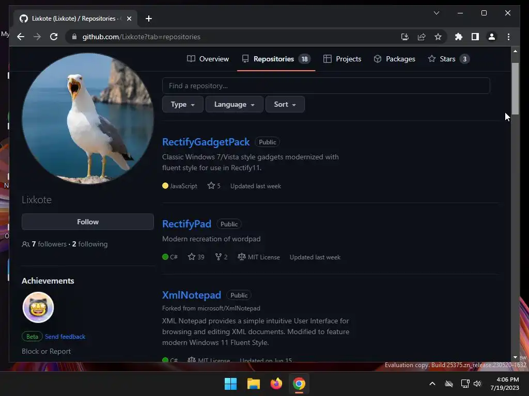The image size is (529, 396).
Task: View RectifyPad's 2 forks
Action: 221,257
